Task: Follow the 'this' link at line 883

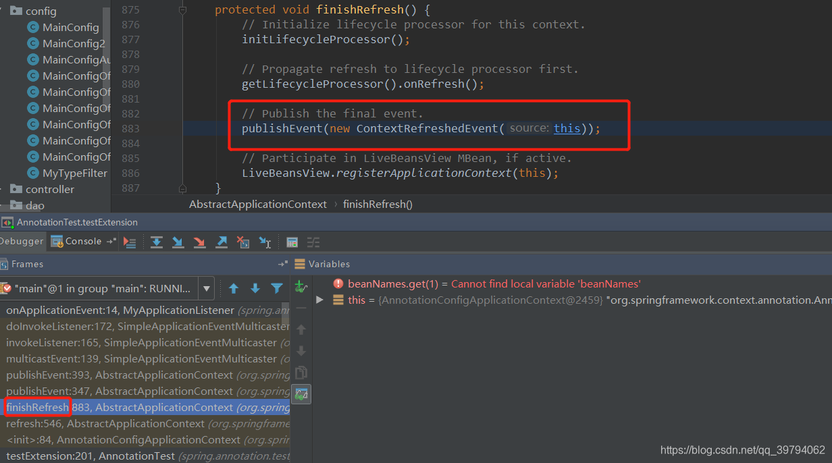Action: pos(567,128)
